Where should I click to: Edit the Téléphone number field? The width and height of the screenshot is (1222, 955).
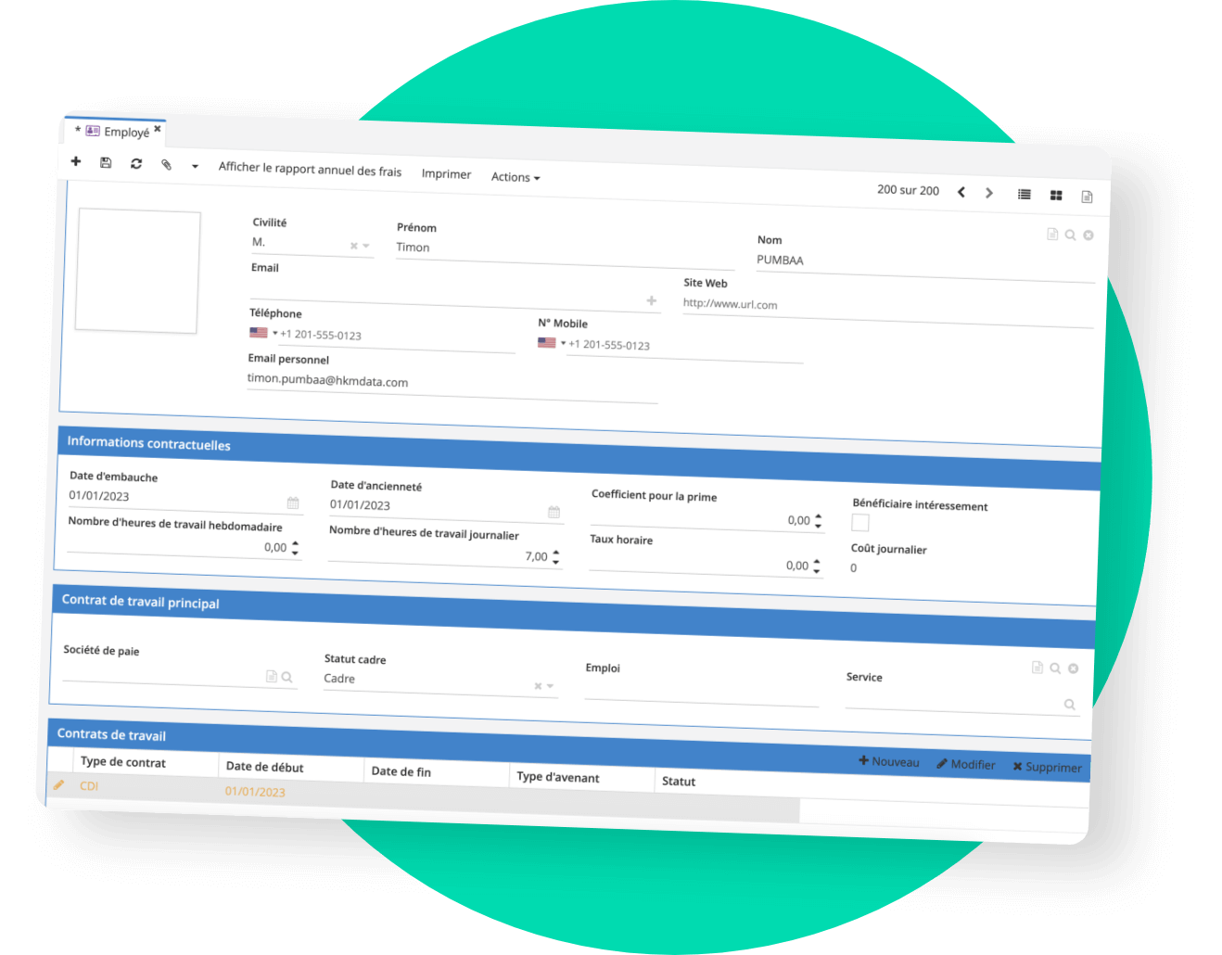coord(397,338)
